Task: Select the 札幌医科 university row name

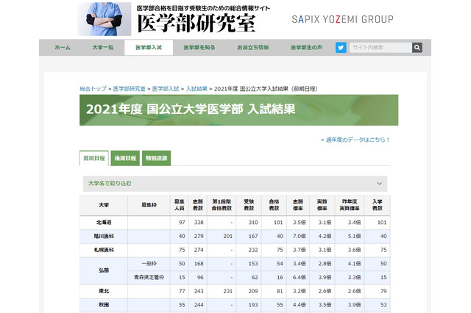Action: pos(104,250)
